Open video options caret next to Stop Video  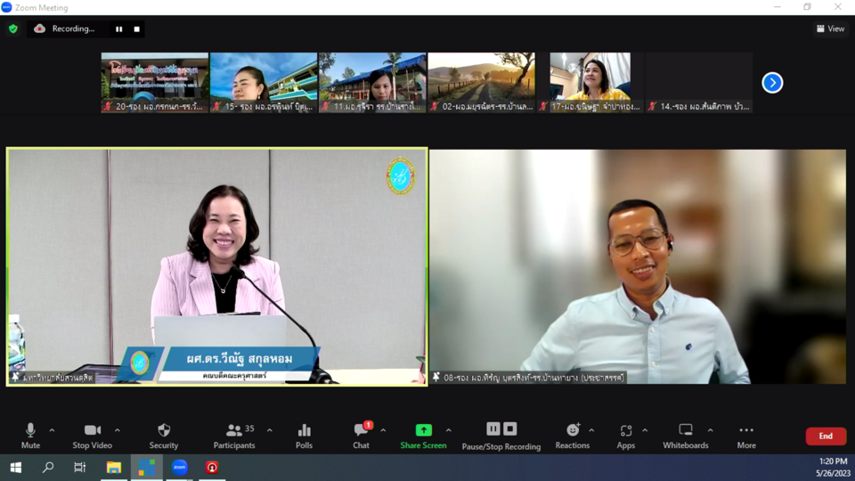[x=118, y=430]
